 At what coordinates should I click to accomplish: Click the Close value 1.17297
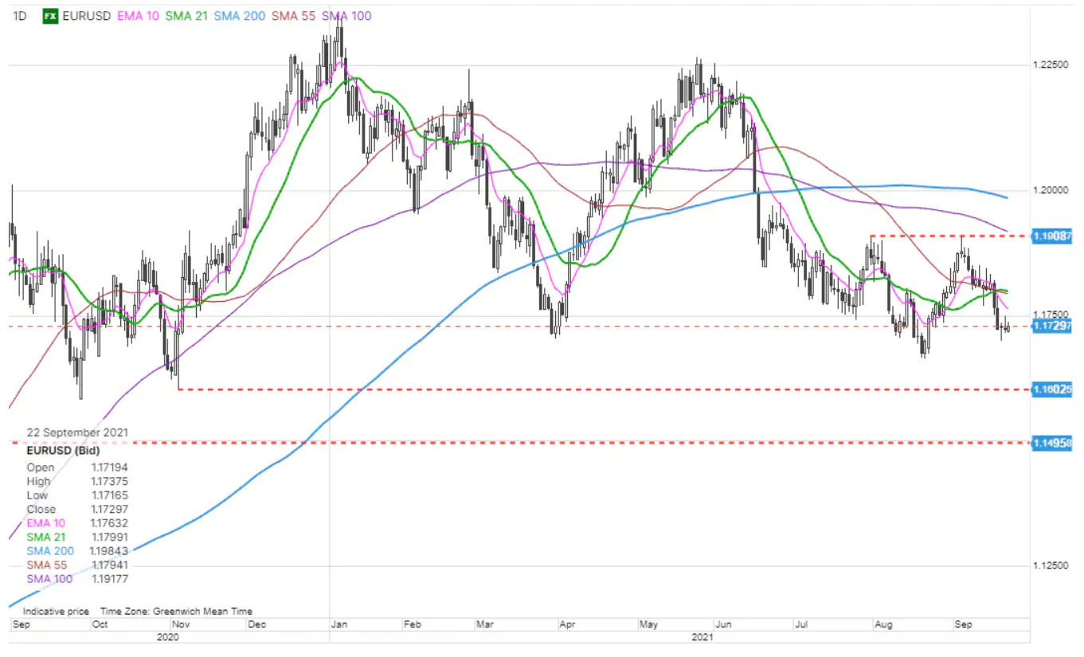110,509
